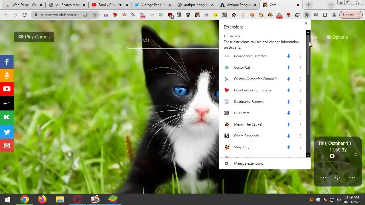The height and width of the screenshot is (205, 365).
Task: Open the Chrome profile avatar icon
Action: point(334,15)
